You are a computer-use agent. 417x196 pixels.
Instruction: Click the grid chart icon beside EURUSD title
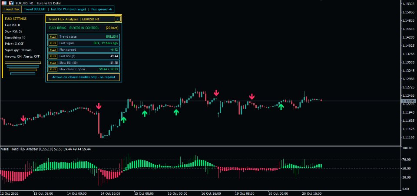coord(4,3)
